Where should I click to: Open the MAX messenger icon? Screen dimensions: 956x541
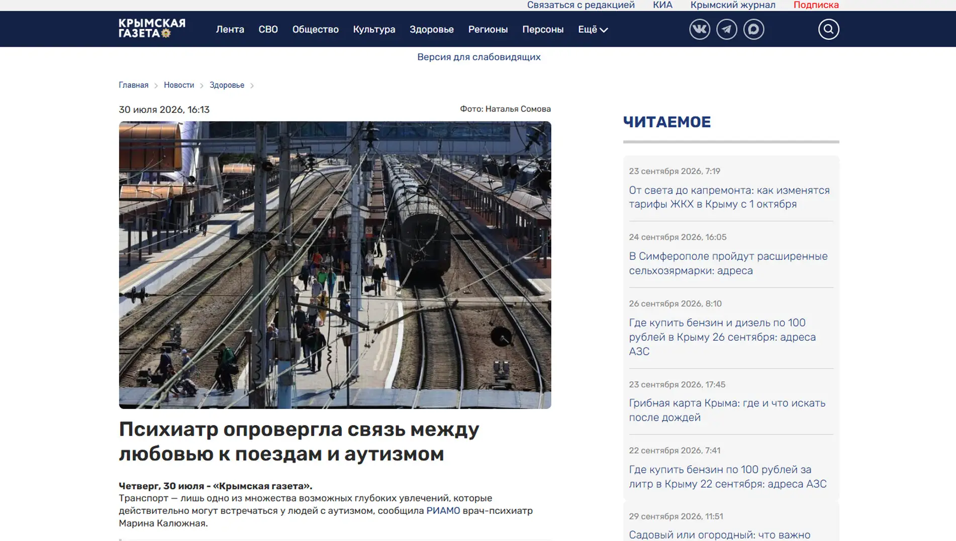(x=753, y=29)
